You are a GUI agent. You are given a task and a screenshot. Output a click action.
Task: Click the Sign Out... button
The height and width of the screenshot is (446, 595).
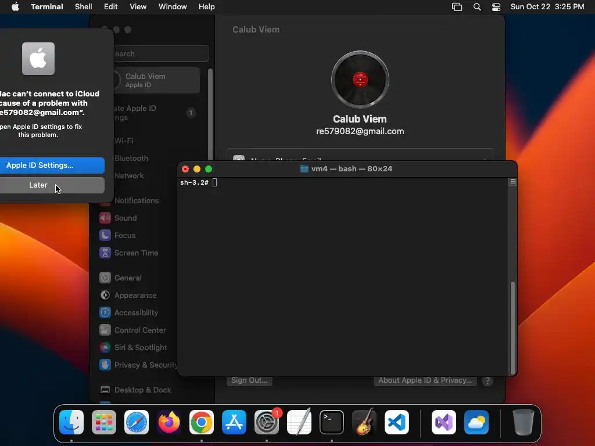(x=249, y=380)
